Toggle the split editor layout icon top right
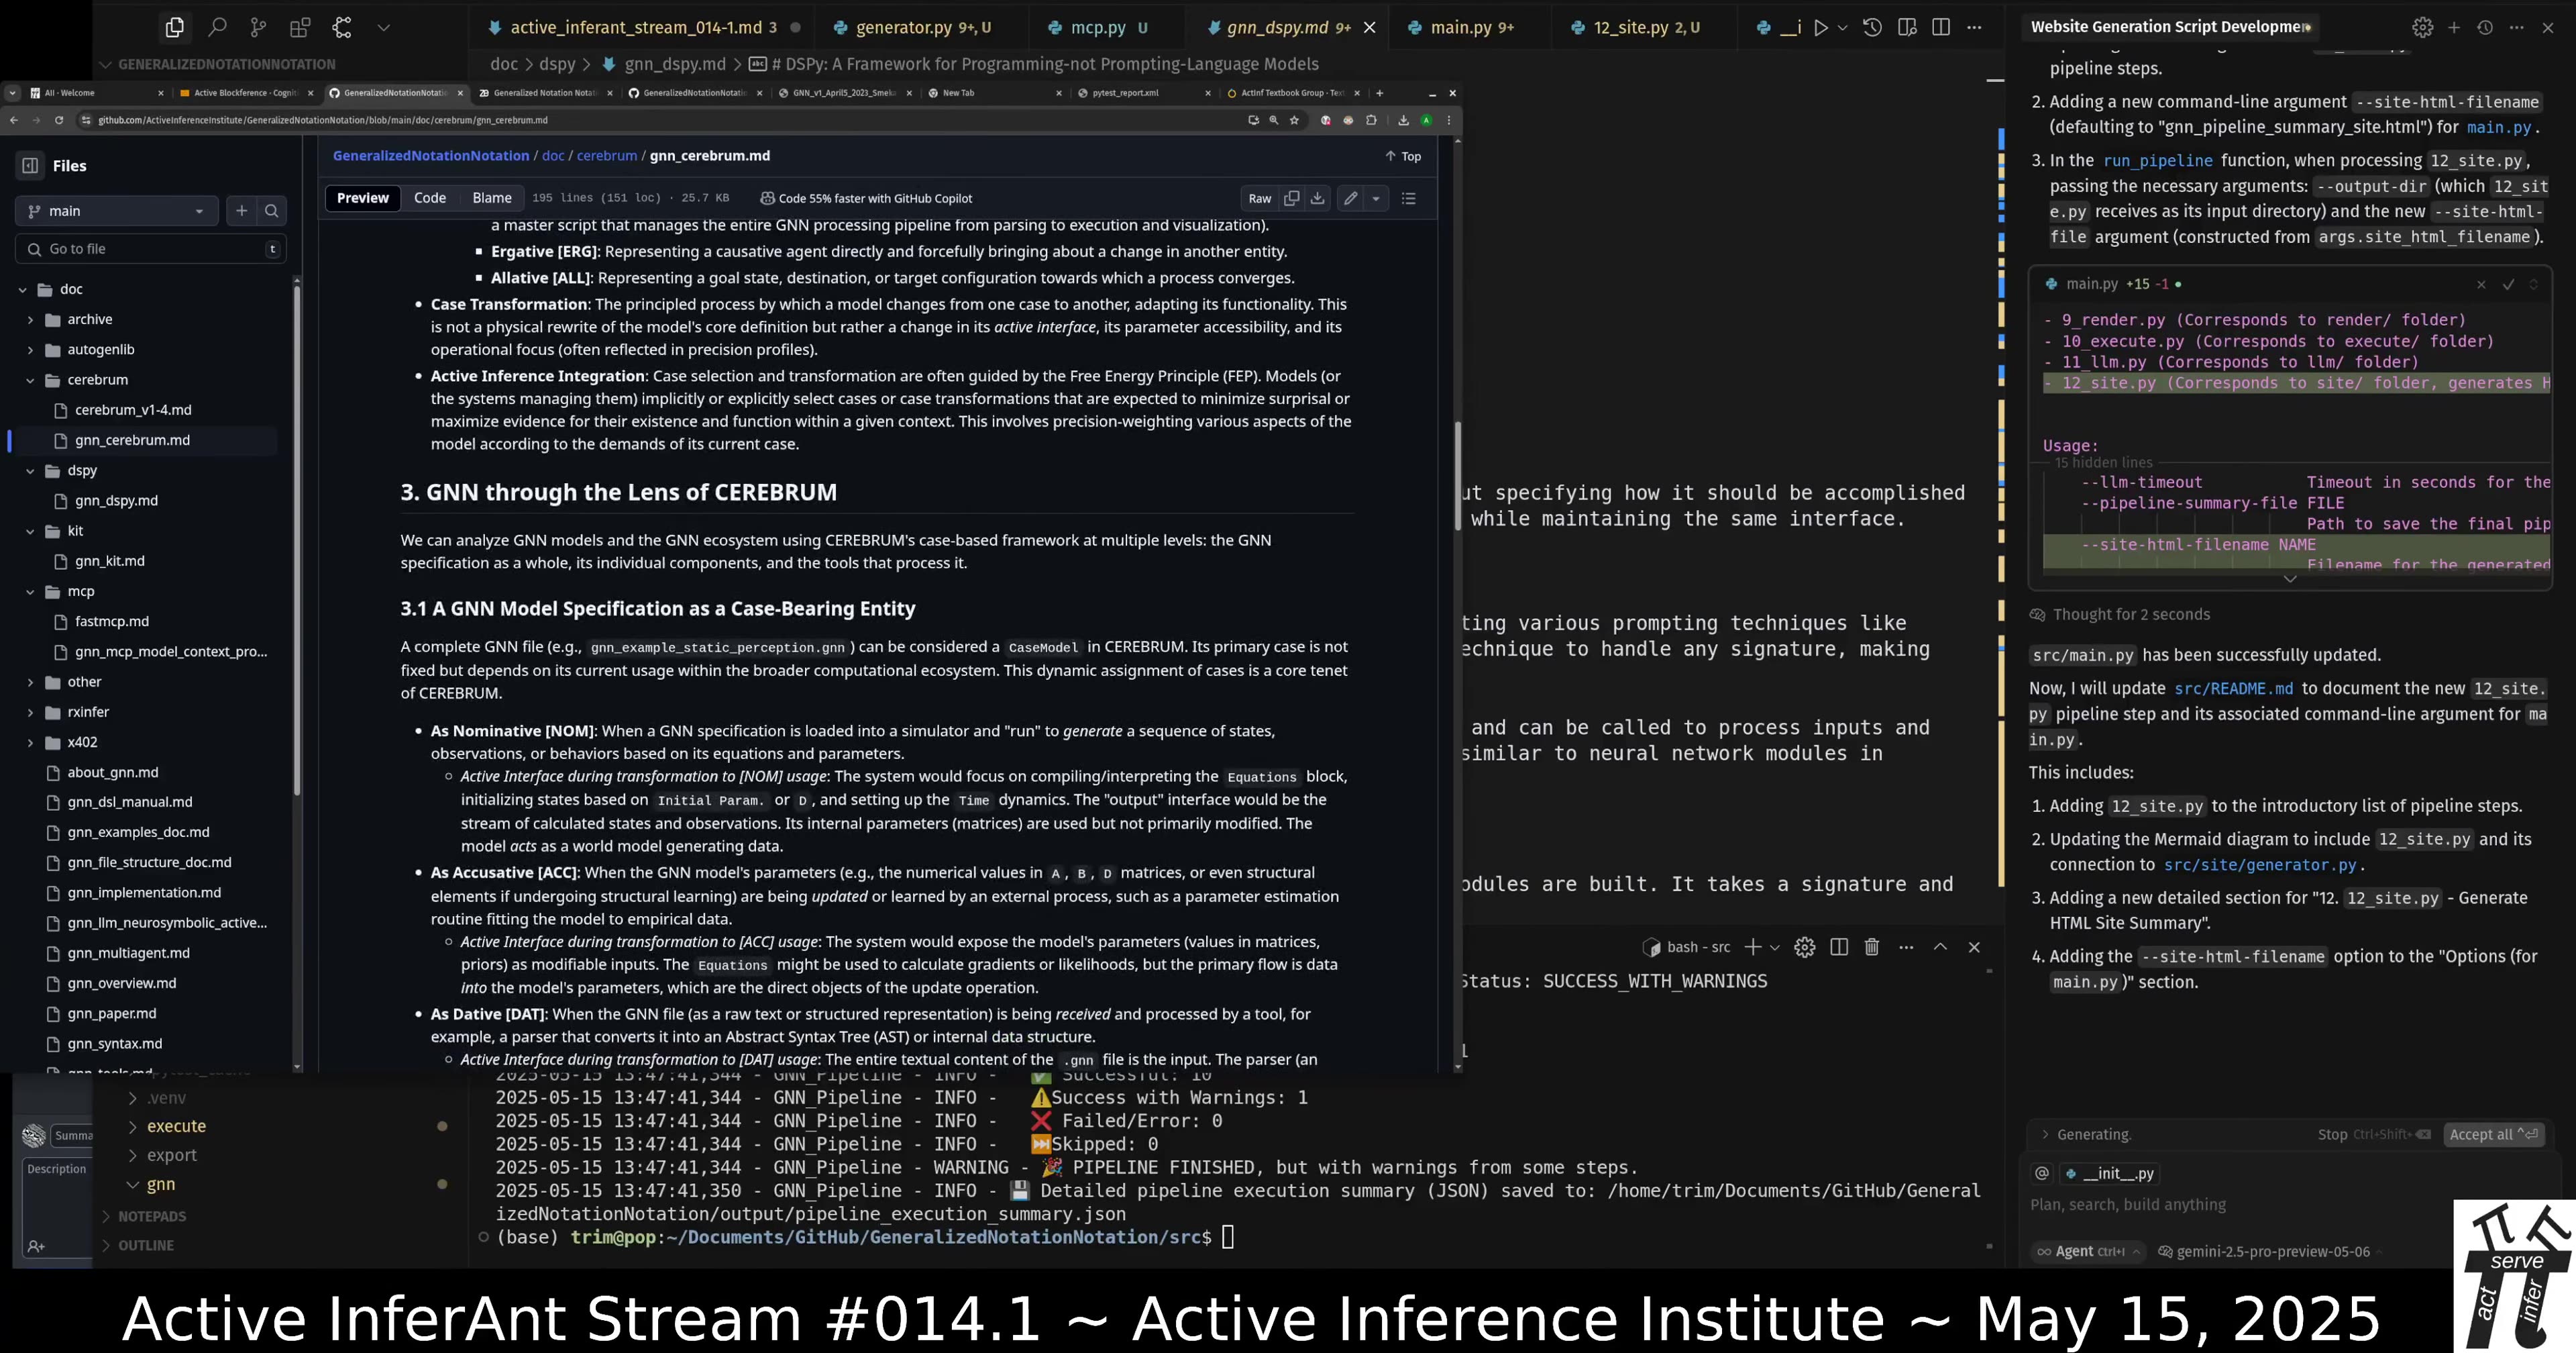The height and width of the screenshot is (1353, 2576). (x=1941, y=27)
